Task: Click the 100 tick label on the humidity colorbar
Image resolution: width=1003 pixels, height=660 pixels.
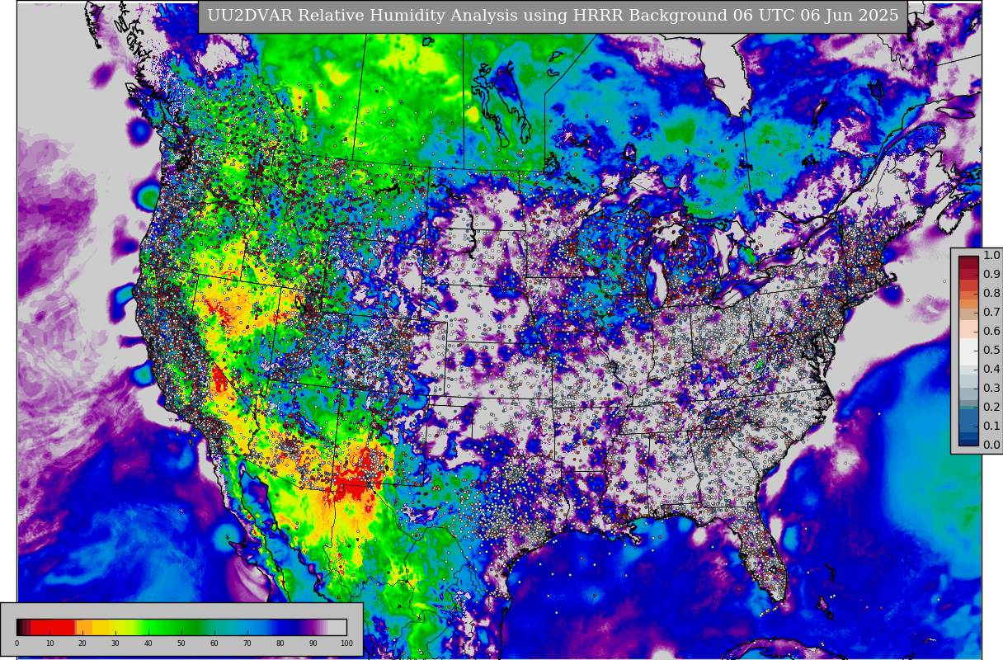Action: tap(346, 643)
